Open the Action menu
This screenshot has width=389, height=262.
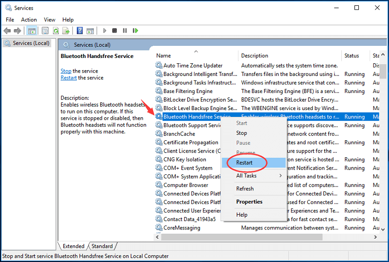click(x=29, y=19)
